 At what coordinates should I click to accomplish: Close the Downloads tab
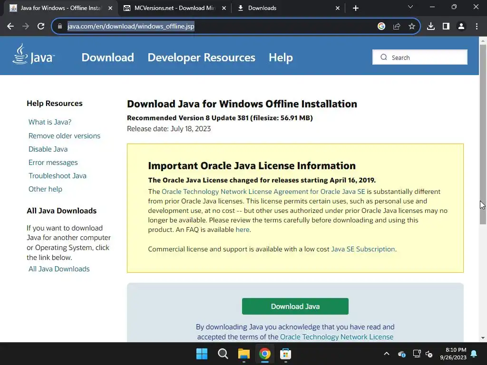(x=338, y=8)
